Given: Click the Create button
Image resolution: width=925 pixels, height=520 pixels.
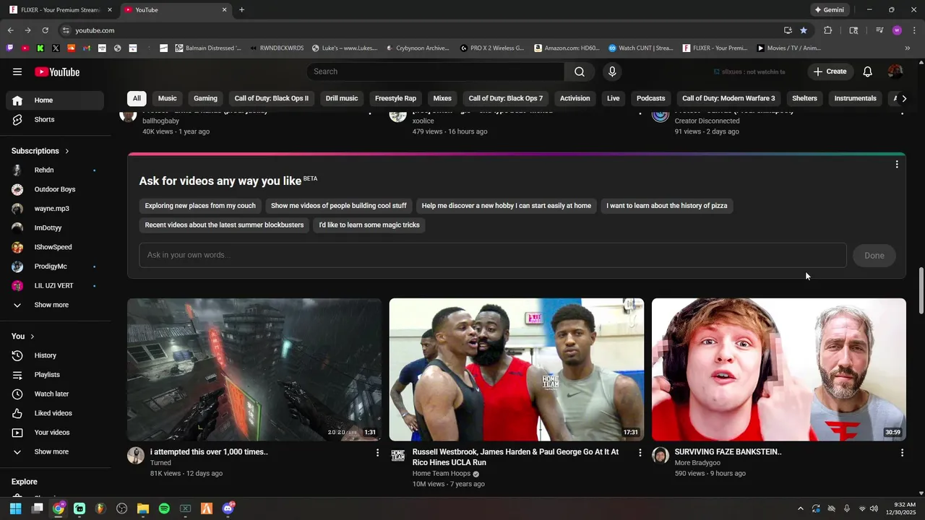Looking at the screenshot, I should 830,71.
